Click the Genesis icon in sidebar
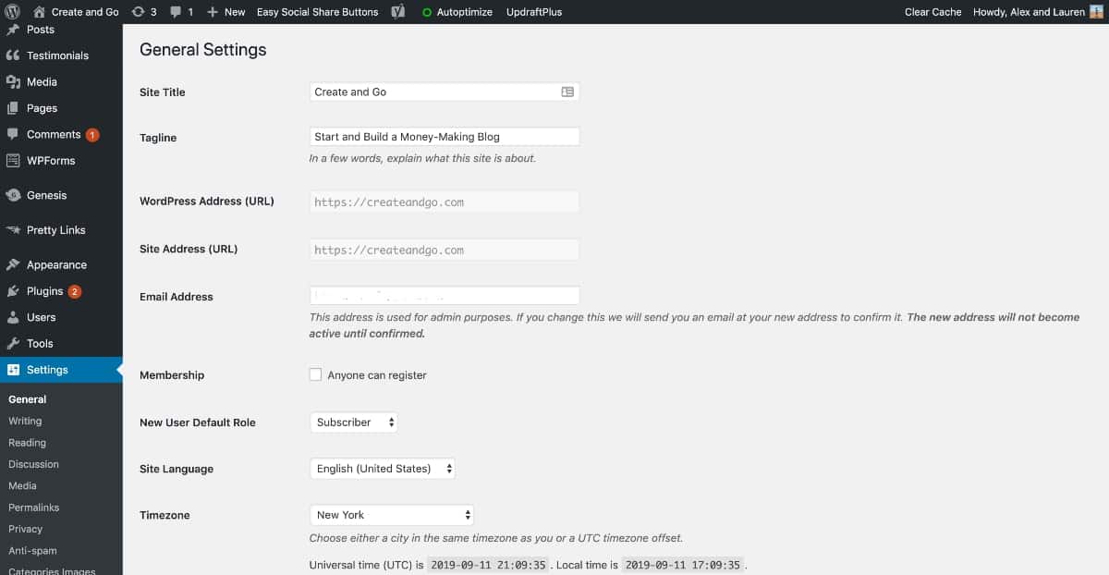The image size is (1109, 575). [13, 195]
